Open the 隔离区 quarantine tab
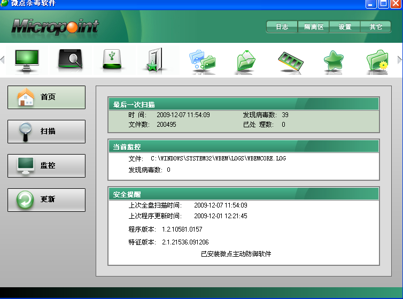Image resolution: width=403 pixels, height=299 pixels. click(314, 27)
